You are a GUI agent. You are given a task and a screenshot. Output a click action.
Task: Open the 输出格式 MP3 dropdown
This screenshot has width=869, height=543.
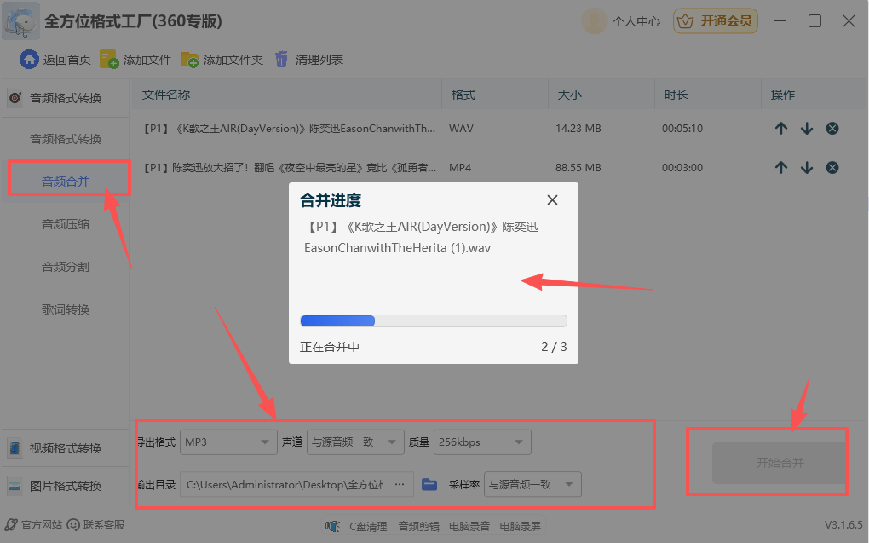pyautogui.click(x=228, y=442)
